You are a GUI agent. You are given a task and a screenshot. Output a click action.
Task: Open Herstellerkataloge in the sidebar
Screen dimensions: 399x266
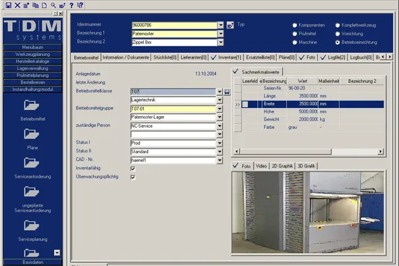pos(32,61)
